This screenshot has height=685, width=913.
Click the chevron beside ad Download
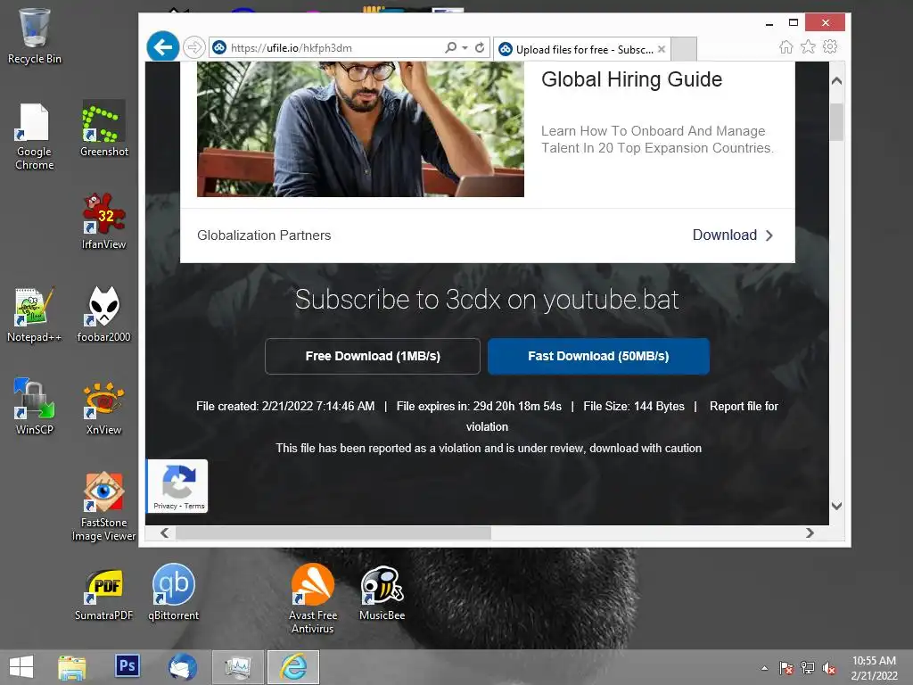[x=769, y=235]
